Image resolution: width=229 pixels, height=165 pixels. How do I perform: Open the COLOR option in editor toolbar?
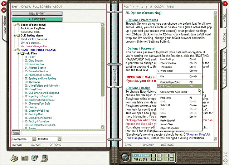click(x=159, y=6)
